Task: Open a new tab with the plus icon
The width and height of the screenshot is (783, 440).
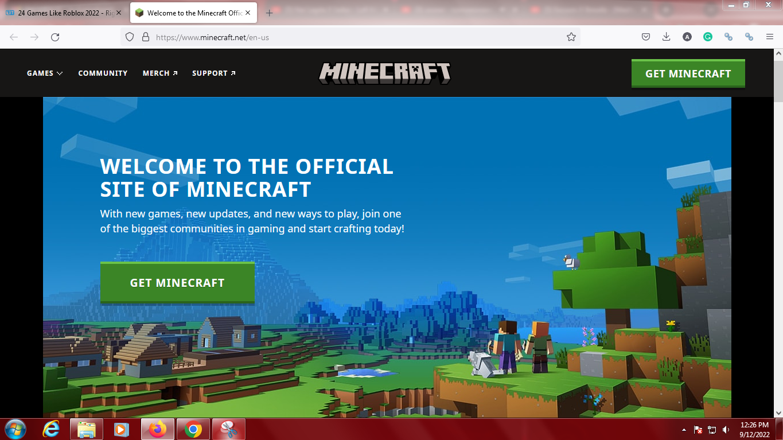Action: tap(270, 13)
